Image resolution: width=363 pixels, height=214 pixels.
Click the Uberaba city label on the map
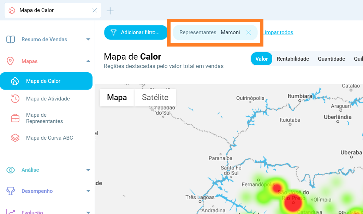[351, 153]
